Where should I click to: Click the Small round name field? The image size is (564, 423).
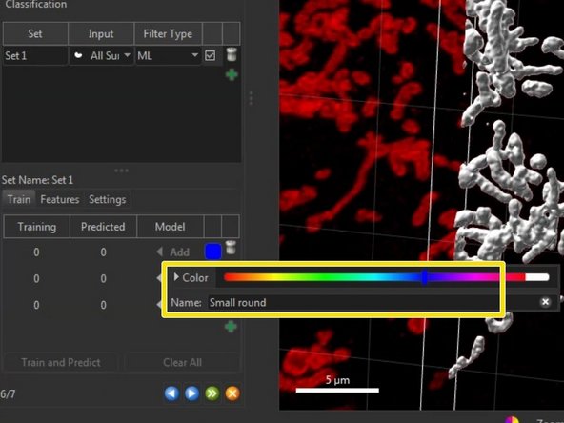coord(373,302)
